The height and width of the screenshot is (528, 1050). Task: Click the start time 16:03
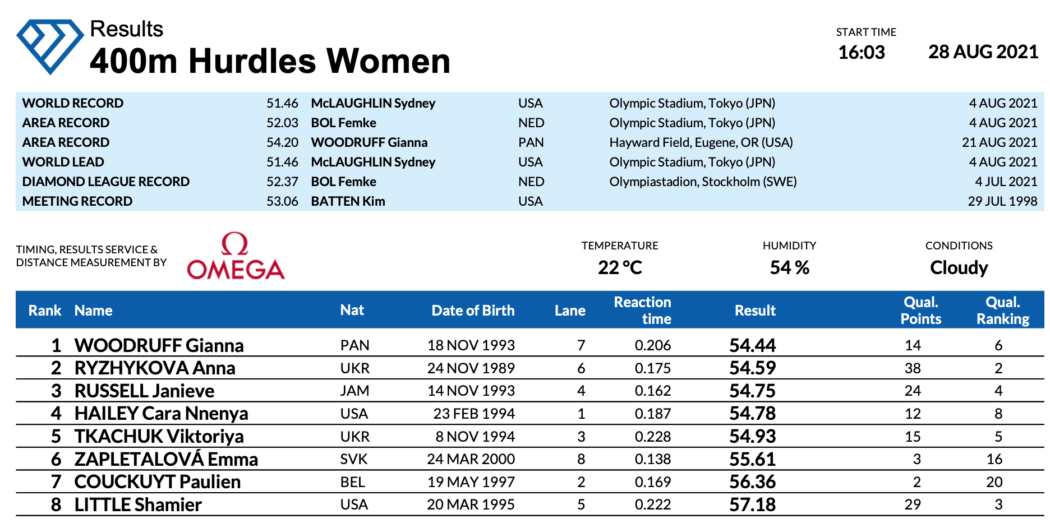click(861, 53)
